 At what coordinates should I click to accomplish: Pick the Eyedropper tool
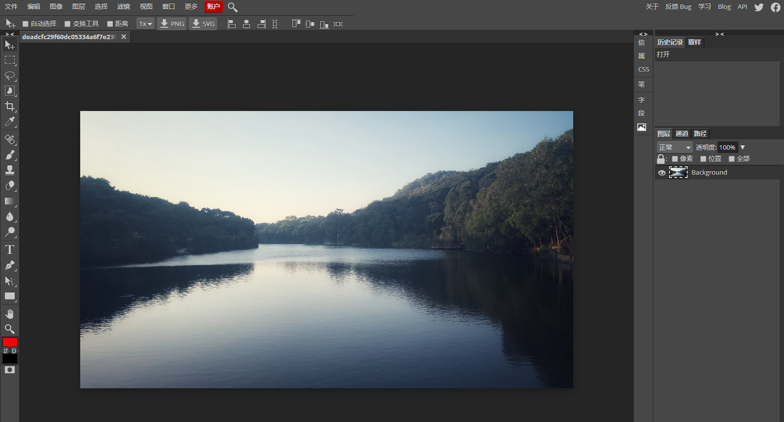click(10, 121)
